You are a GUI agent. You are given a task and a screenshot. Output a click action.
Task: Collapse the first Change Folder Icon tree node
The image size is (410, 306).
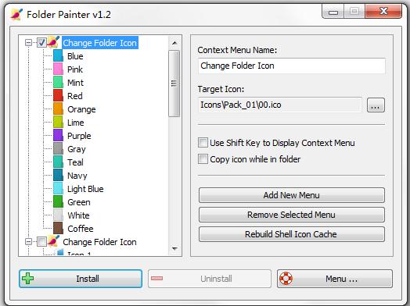tap(28, 42)
